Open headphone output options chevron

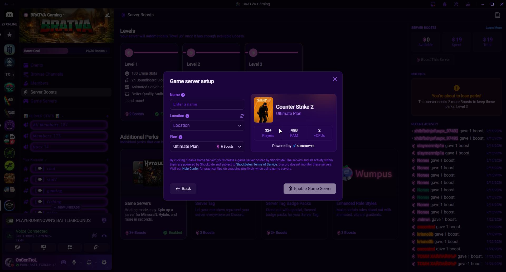[x=96, y=262]
